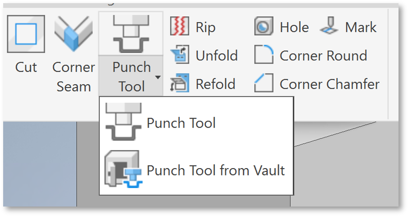Screen dimensions: 408x216
Task: Expand the Punch Tool dropdown arrow
Action: 158,77
